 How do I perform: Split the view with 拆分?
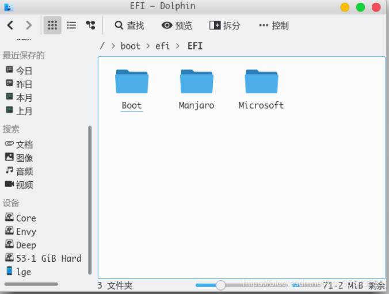pyautogui.click(x=225, y=25)
